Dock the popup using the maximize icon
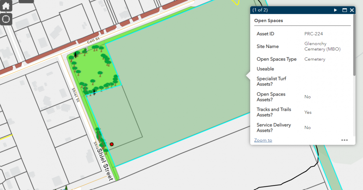This screenshot has height=190, width=363. coord(344,10)
